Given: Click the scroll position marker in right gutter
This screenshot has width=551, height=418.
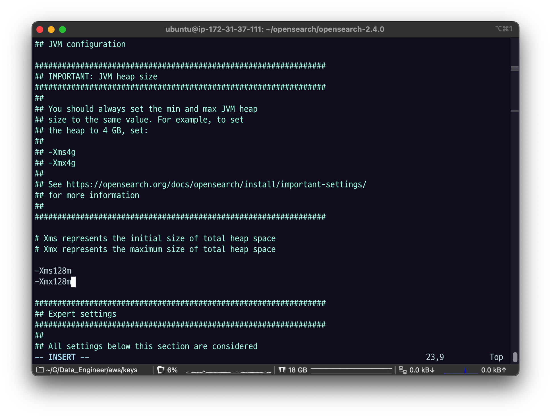Looking at the screenshot, I should coord(515,68).
